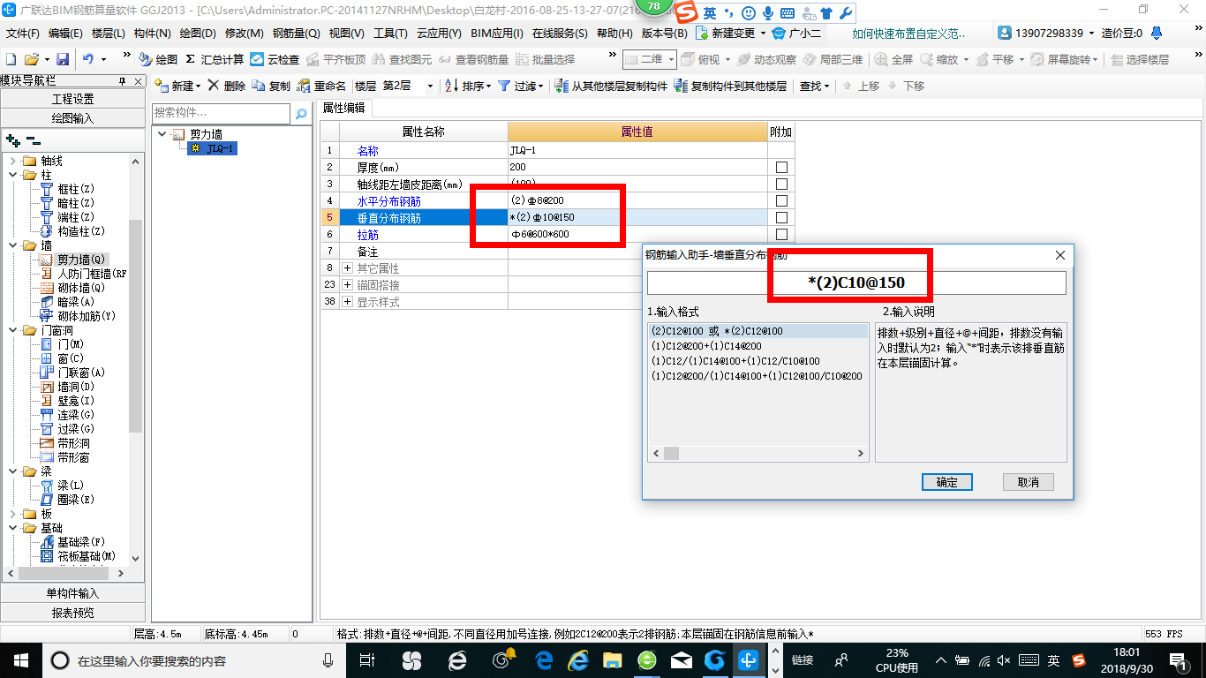Viewport: 1206px width, 678px height.
Task: Select 连梁(G) in navigation tree
Action: click(75, 415)
